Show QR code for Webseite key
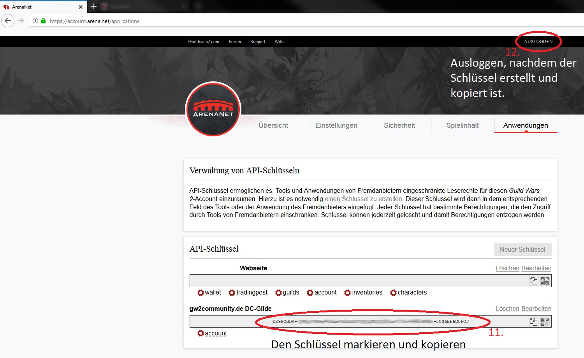 (x=545, y=281)
